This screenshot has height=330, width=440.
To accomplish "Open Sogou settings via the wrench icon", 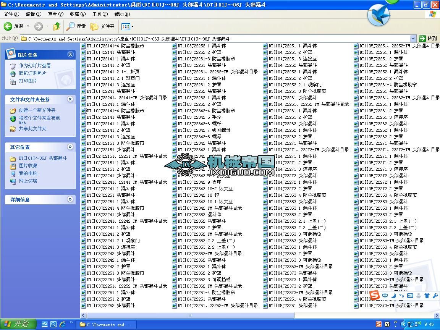I will click(x=435, y=295).
